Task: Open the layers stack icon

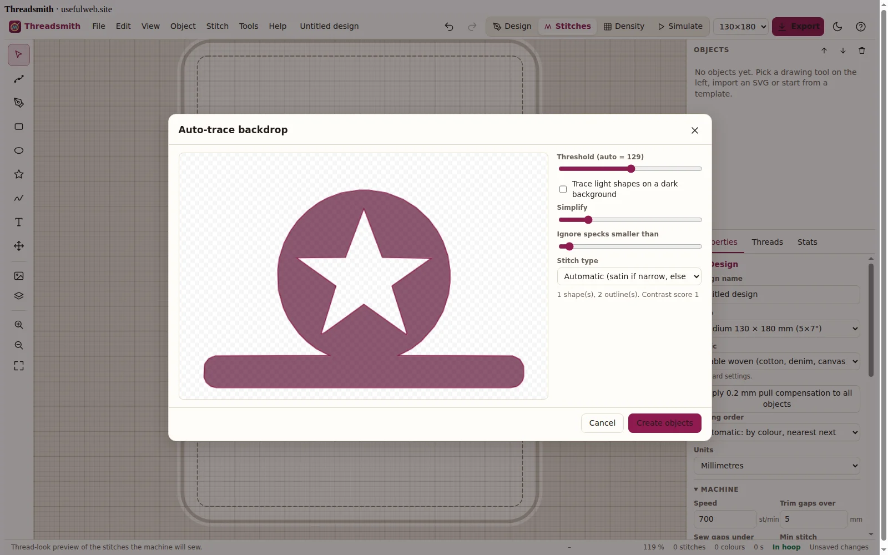Action: coord(19,296)
